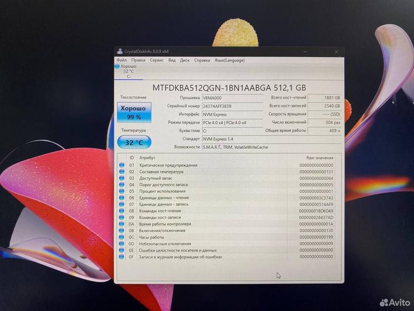Click raw value 000000003C3743

tap(316, 198)
